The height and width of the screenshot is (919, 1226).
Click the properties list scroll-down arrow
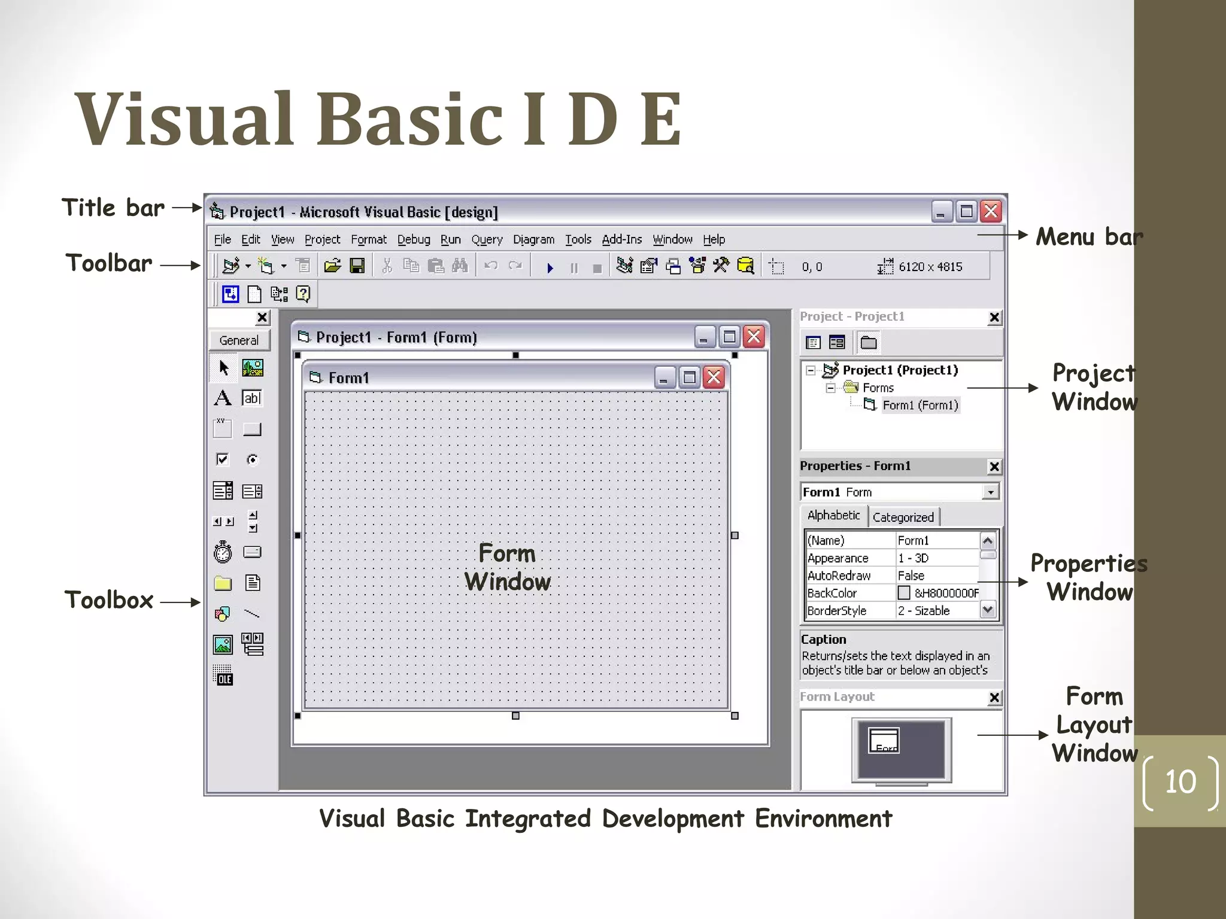click(x=988, y=610)
